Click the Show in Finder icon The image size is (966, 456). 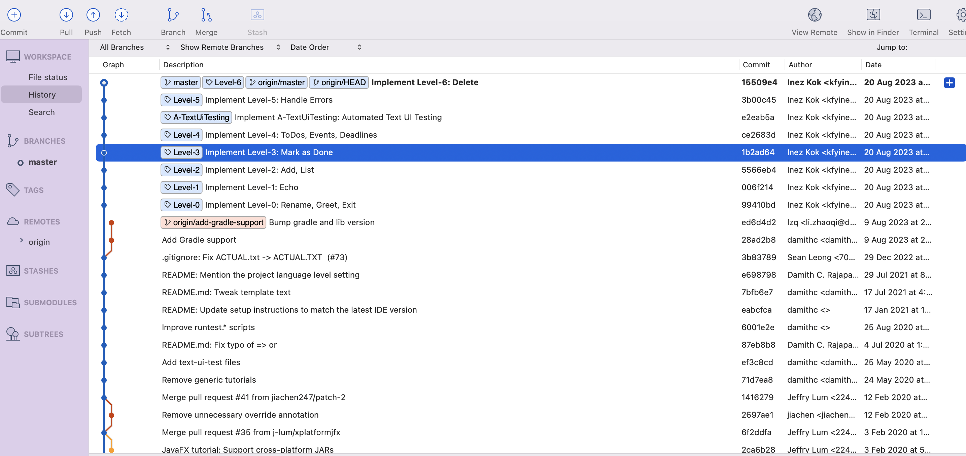[x=873, y=15]
